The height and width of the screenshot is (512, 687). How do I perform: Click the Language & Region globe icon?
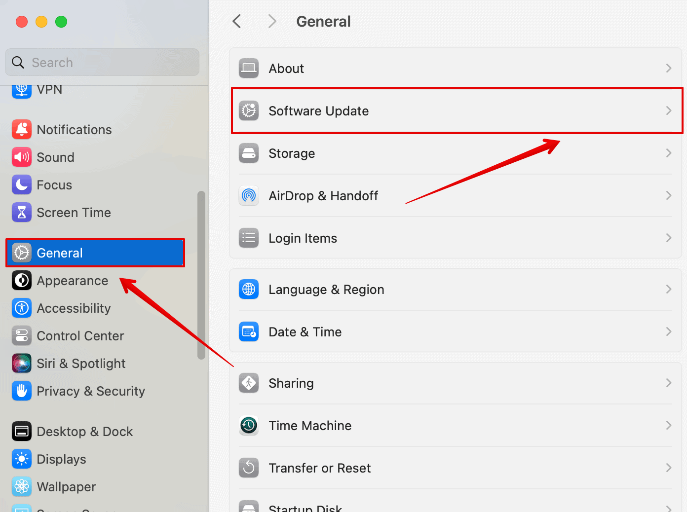249,290
